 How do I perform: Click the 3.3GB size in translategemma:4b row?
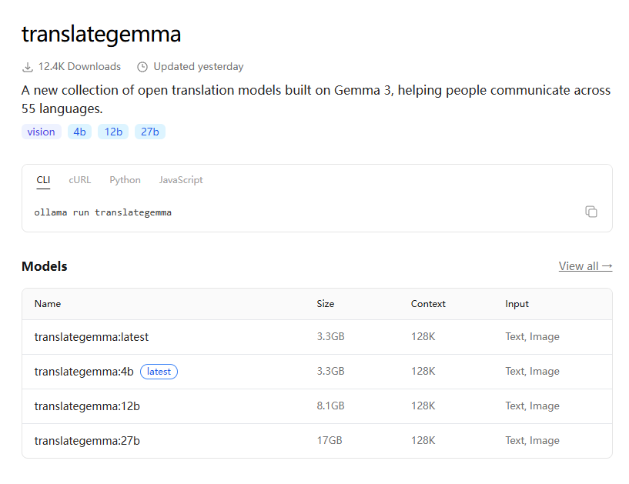point(330,371)
